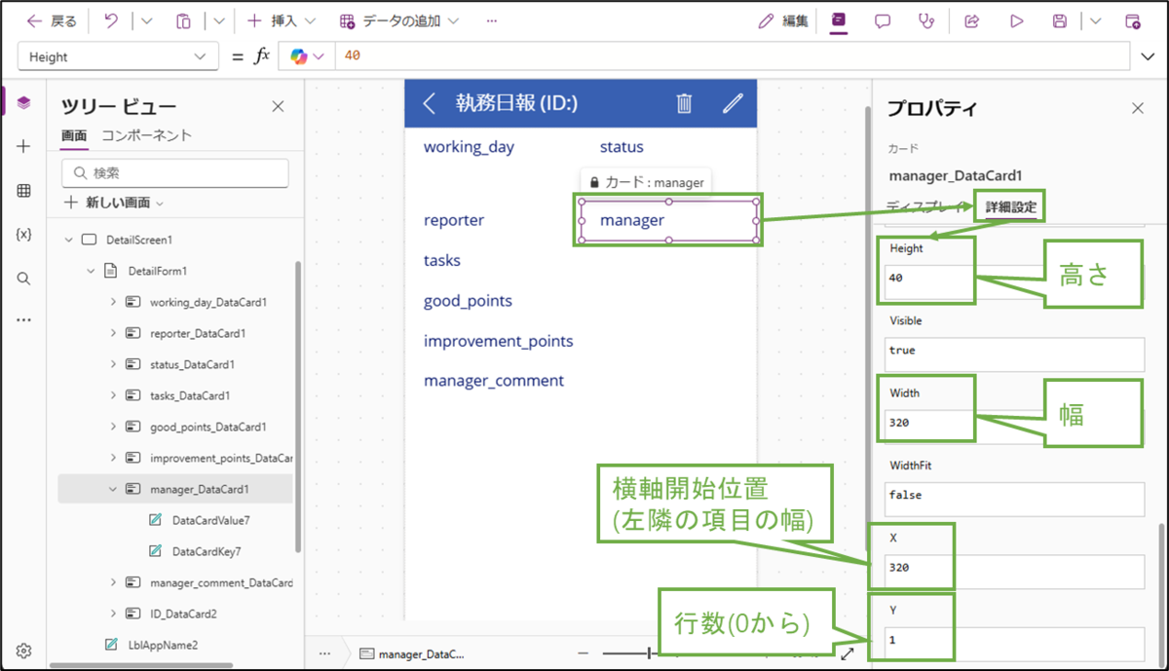Open the variables {x} icon in the left rail
The image size is (1169, 671).
click(24, 235)
